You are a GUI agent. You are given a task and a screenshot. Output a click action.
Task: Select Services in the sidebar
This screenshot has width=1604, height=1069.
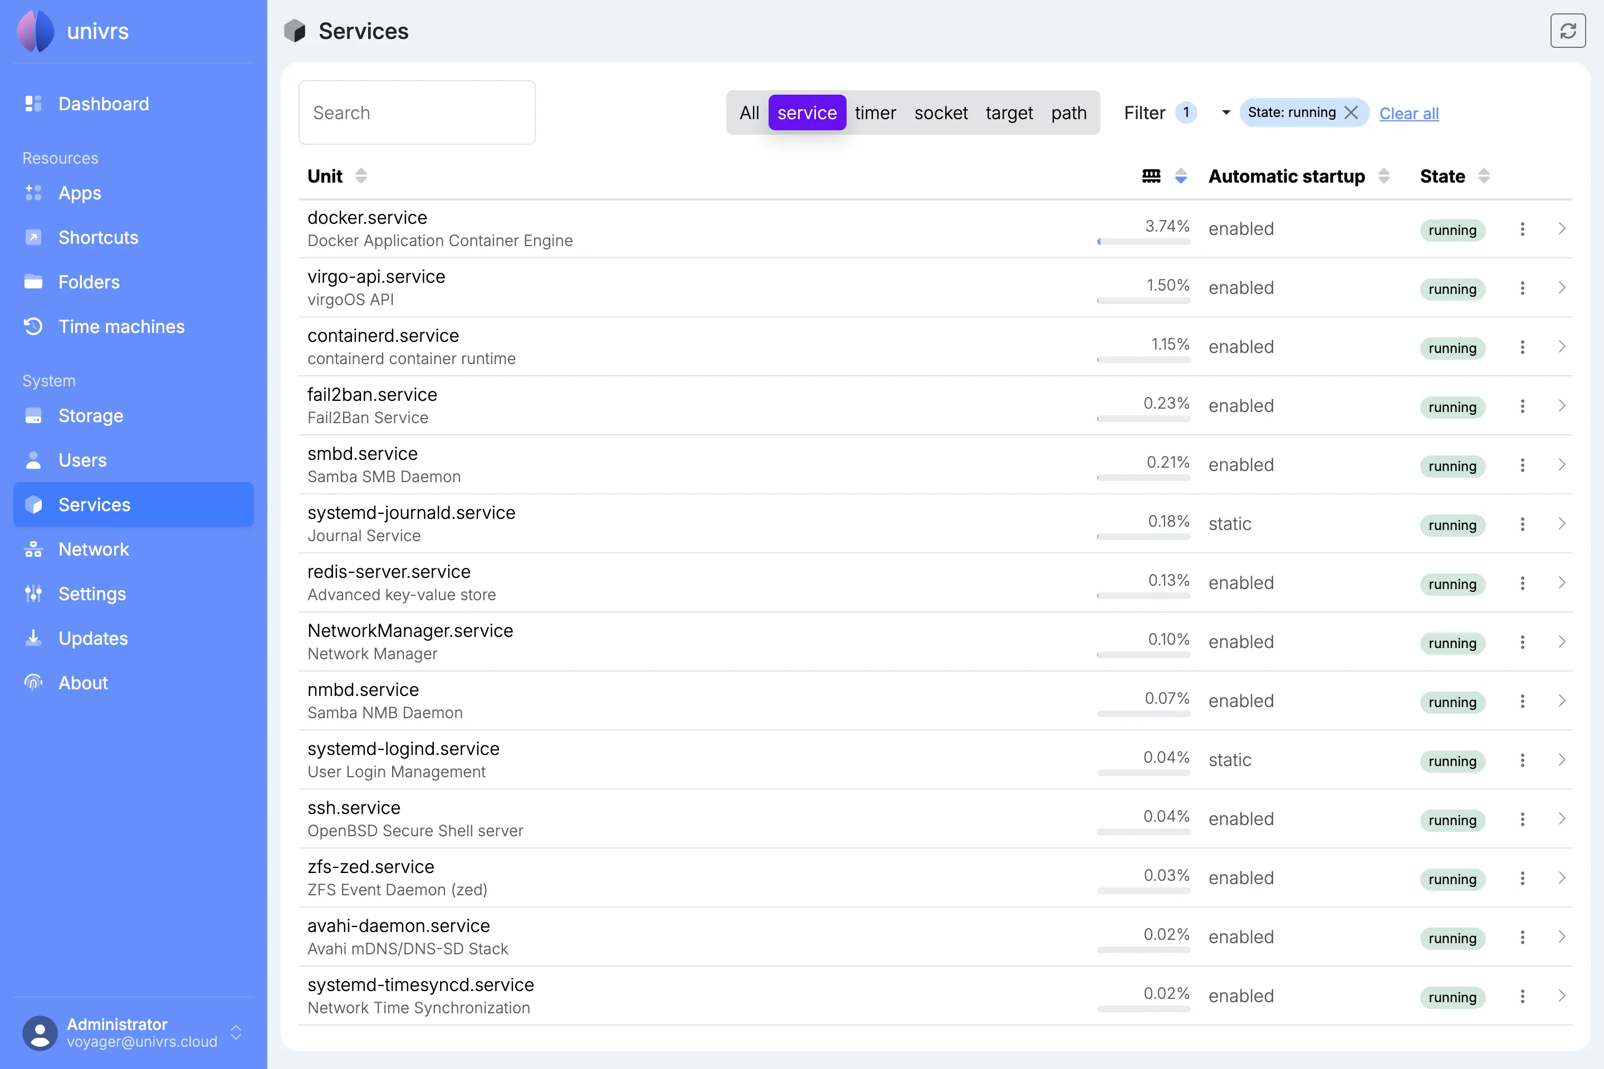click(x=133, y=504)
